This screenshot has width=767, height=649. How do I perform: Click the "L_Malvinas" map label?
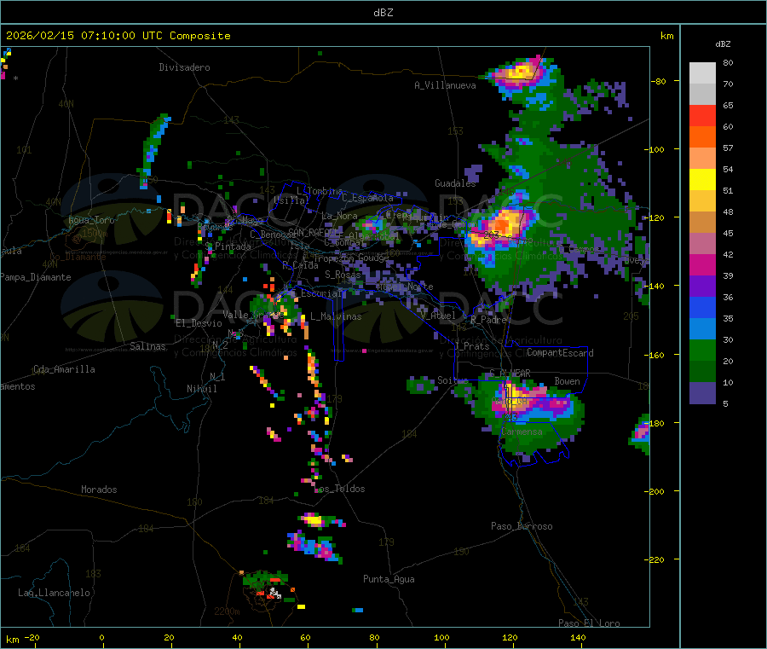click(x=336, y=316)
